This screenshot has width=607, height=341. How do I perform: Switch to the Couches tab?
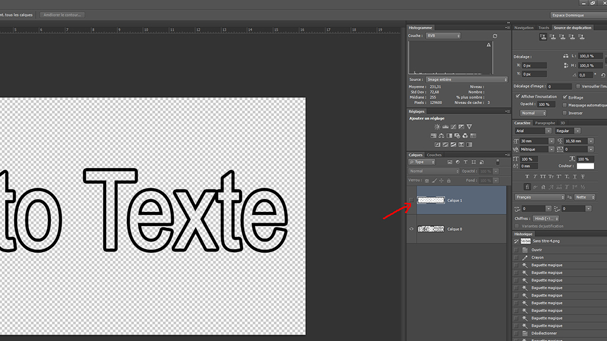tap(434, 155)
